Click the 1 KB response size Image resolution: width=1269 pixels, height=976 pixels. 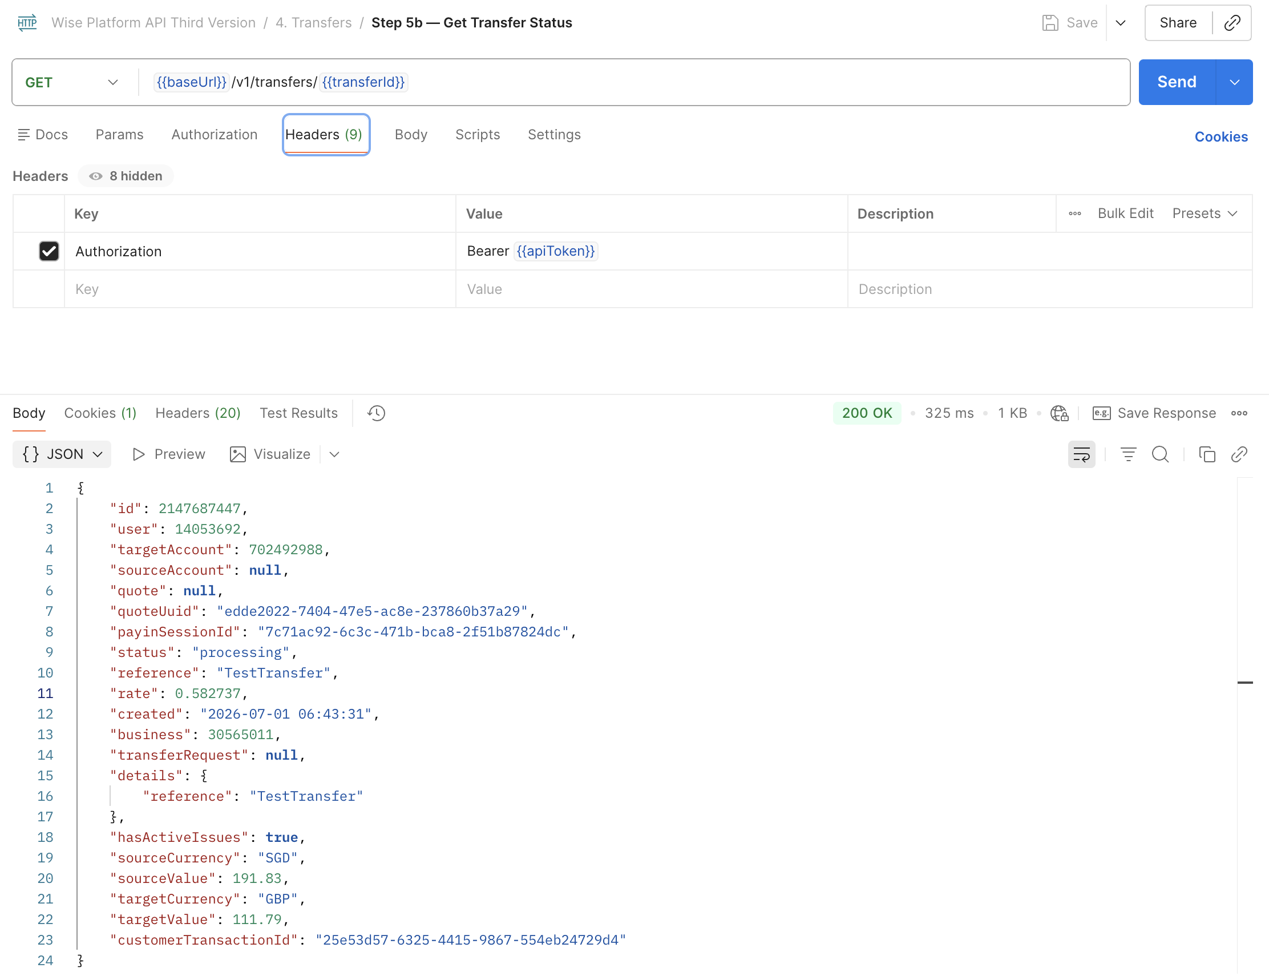pos(1012,413)
